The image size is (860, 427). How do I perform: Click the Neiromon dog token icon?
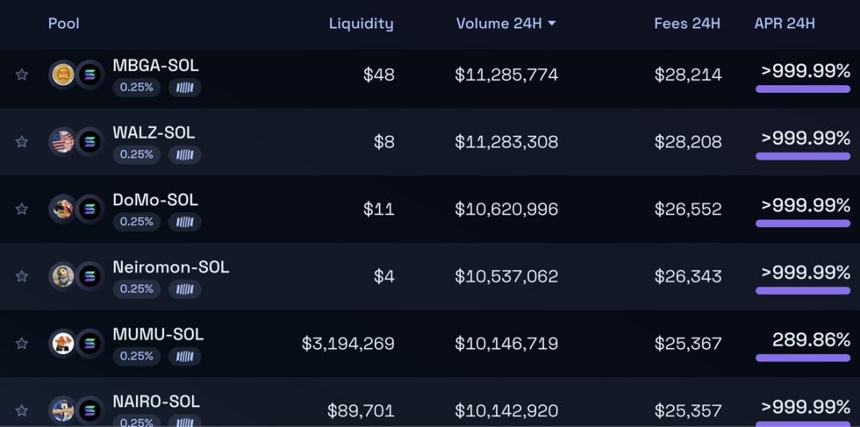(63, 276)
